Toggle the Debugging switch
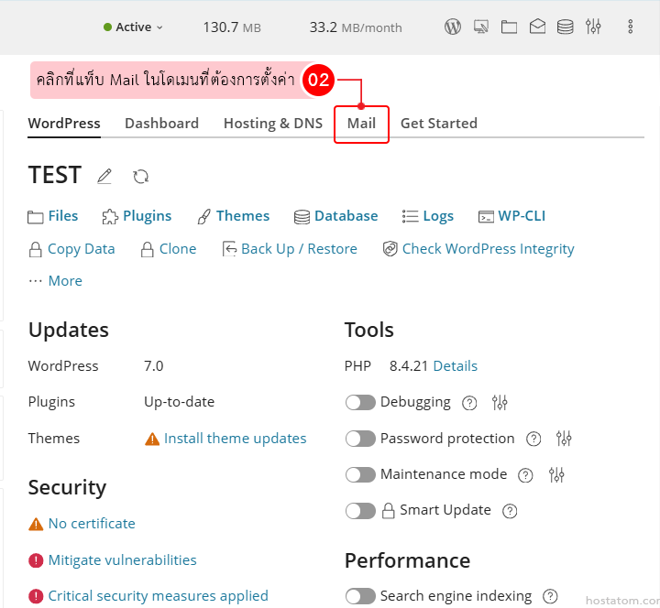660x608 pixels. pos(360,402)
